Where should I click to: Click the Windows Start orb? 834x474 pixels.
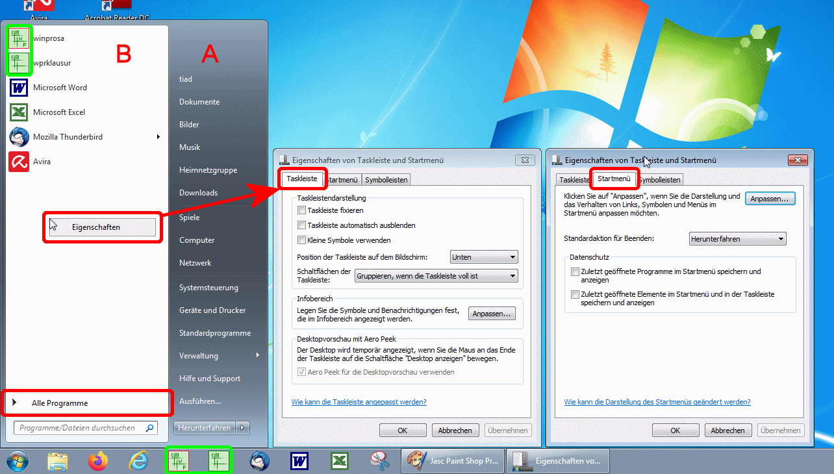[18, 461]
